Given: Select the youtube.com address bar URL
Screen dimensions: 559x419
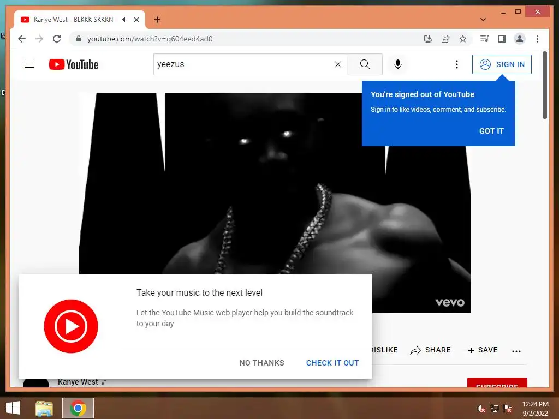Looking at the screenshot, I should [x=150, y=39].
